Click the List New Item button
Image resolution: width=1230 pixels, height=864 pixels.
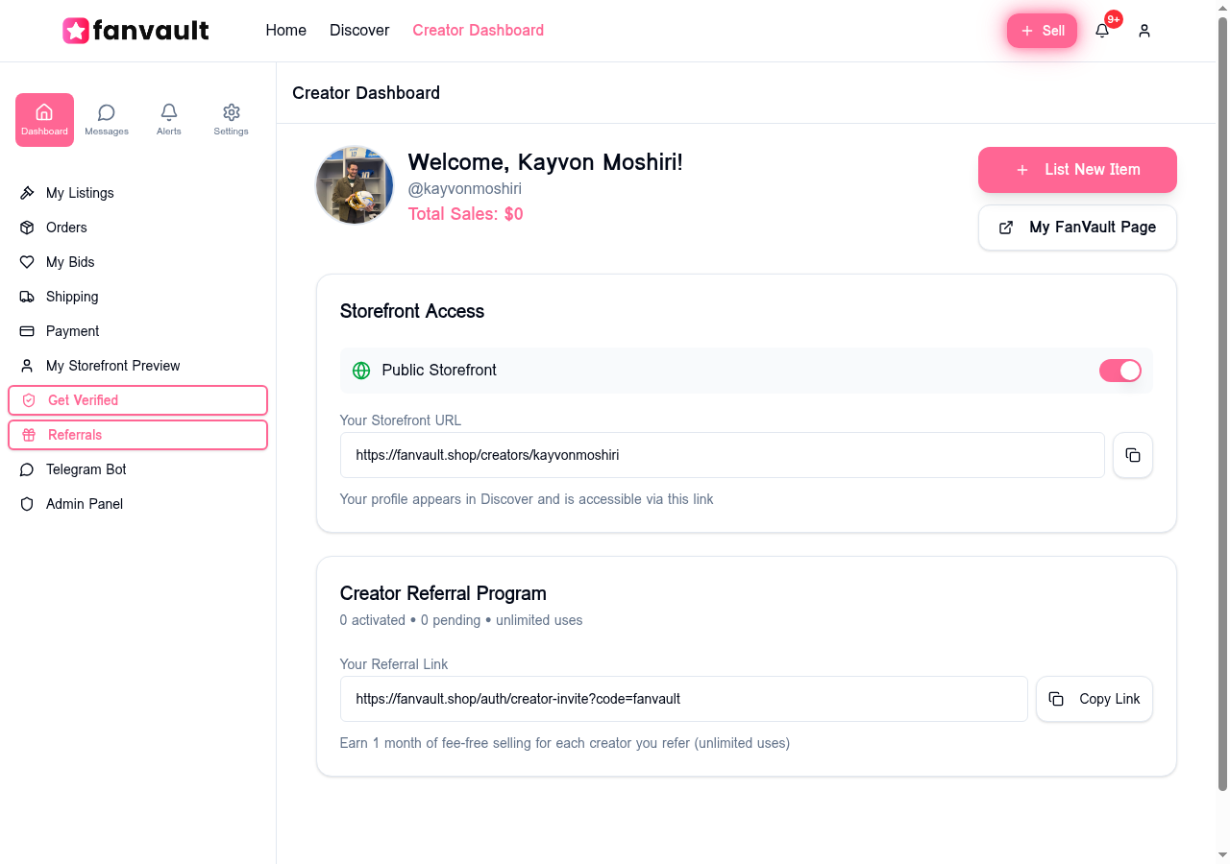point(1076,170)
